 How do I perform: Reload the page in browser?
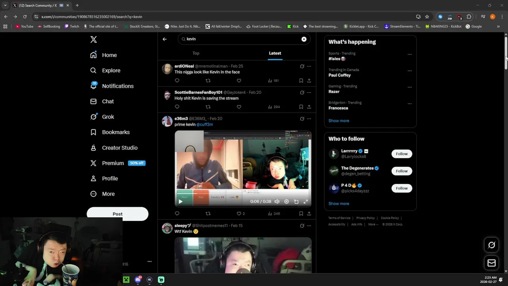coord(25,17)
